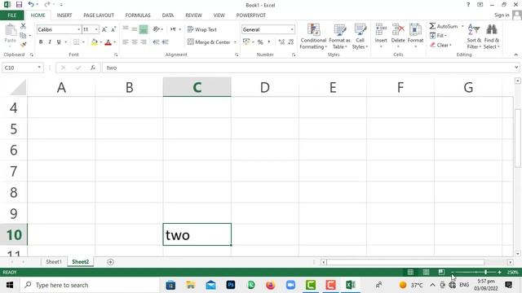Open the borders dropdown arrow
522x293 pixels.
(x=83, y=42)
